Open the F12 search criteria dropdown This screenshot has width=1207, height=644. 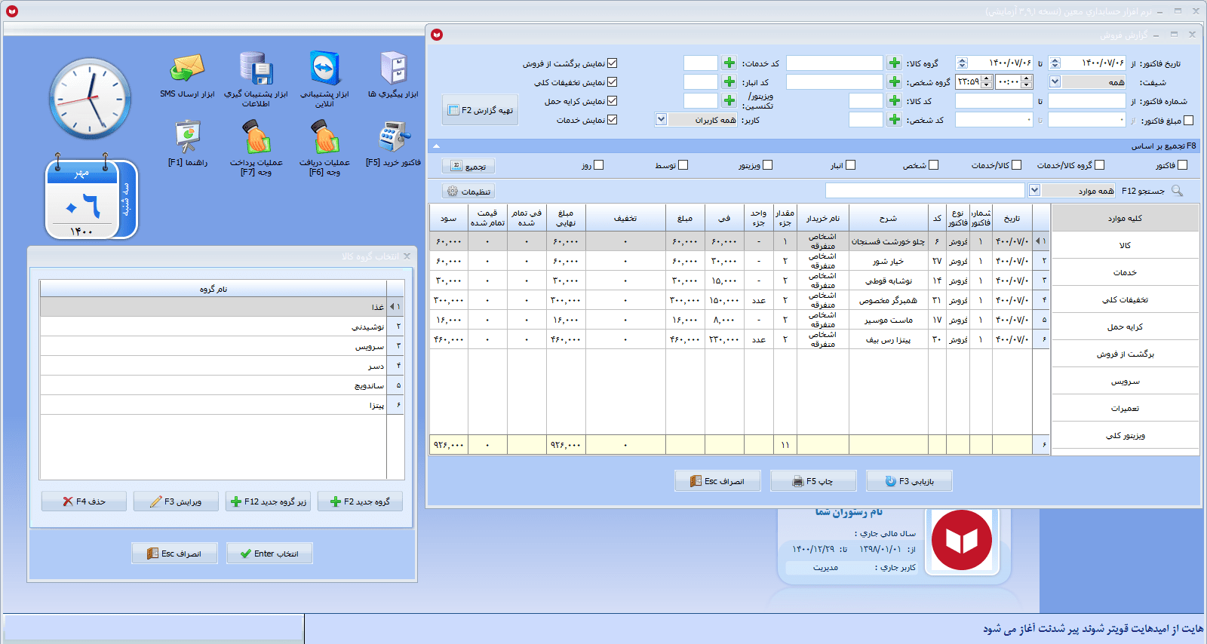pyautogui.click(x=1034, y=191)
